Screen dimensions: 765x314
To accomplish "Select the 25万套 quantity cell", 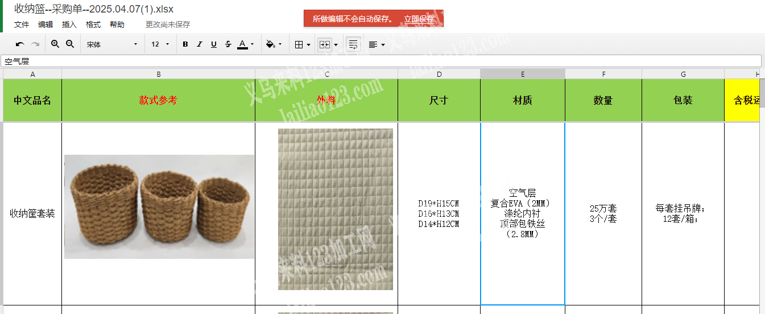I will click(603, 213).
